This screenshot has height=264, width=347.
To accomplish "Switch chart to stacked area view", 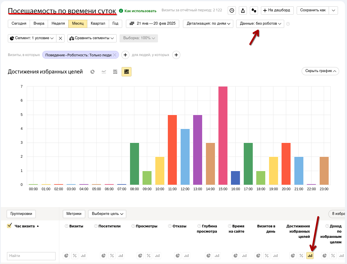I will (x=115, y=72).
